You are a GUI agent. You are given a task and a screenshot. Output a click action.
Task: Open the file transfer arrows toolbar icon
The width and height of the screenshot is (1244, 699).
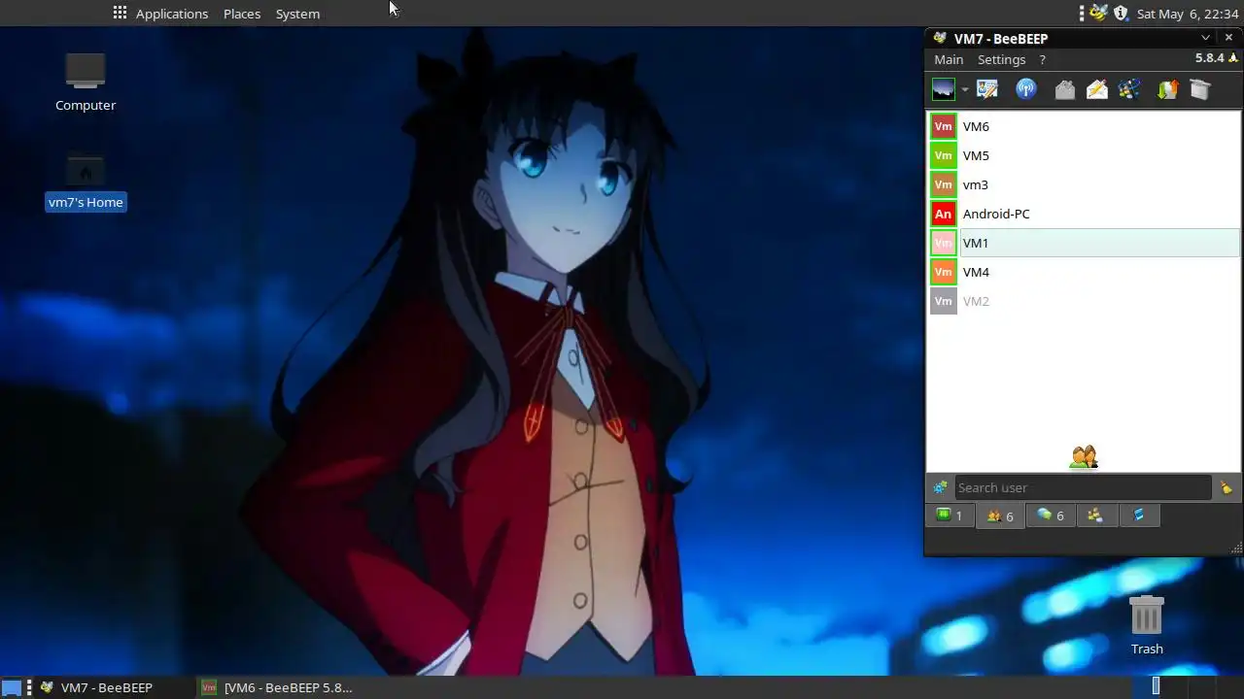pyautogui.click(x=1168, y=89)
